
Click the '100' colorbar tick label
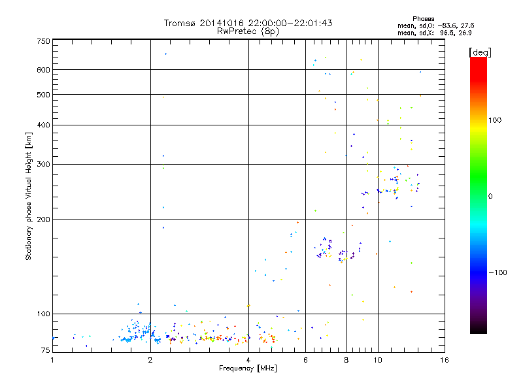[495, 120]
